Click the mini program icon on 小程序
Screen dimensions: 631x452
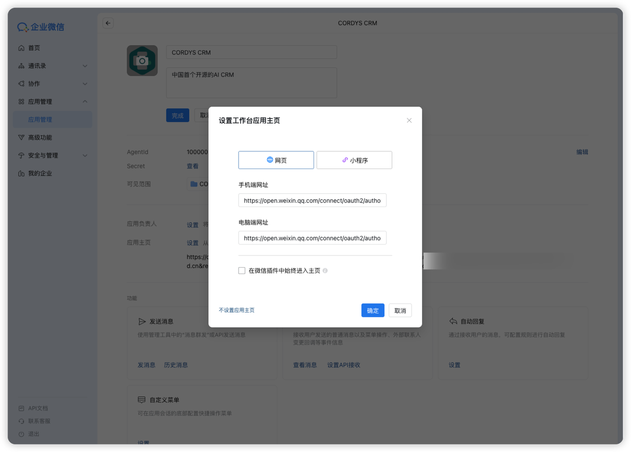345,160
